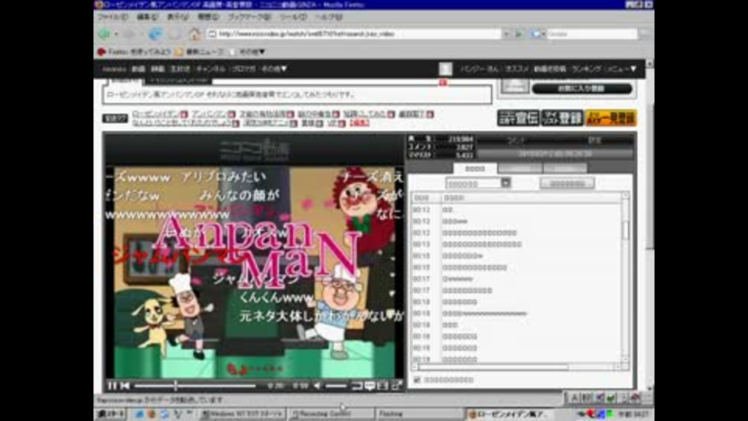Click the system tray clock

(x=633, y=414)
